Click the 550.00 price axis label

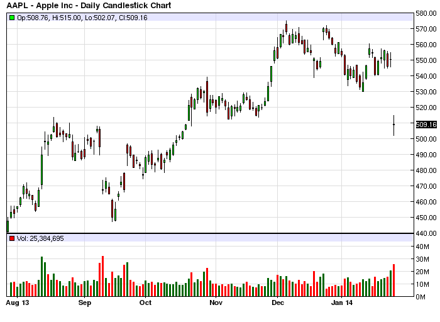click(x=426, y=60)
